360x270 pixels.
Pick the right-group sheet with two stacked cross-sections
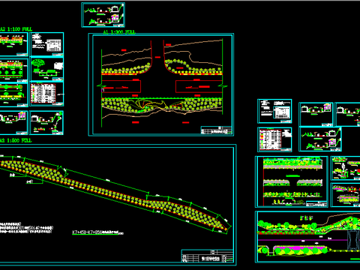[x=320, y=139]
